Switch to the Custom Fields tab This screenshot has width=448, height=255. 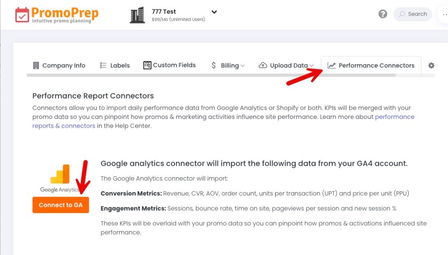coord(169,65)
